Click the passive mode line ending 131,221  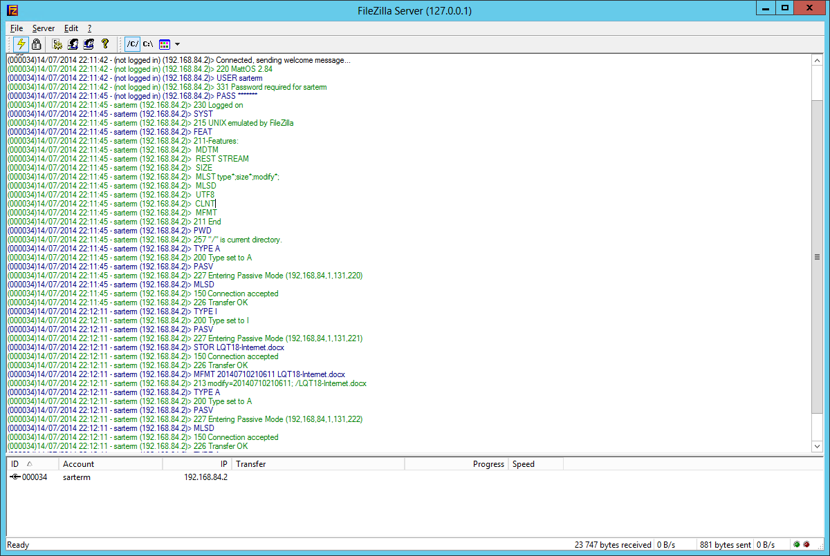click(x=185, y=338)
